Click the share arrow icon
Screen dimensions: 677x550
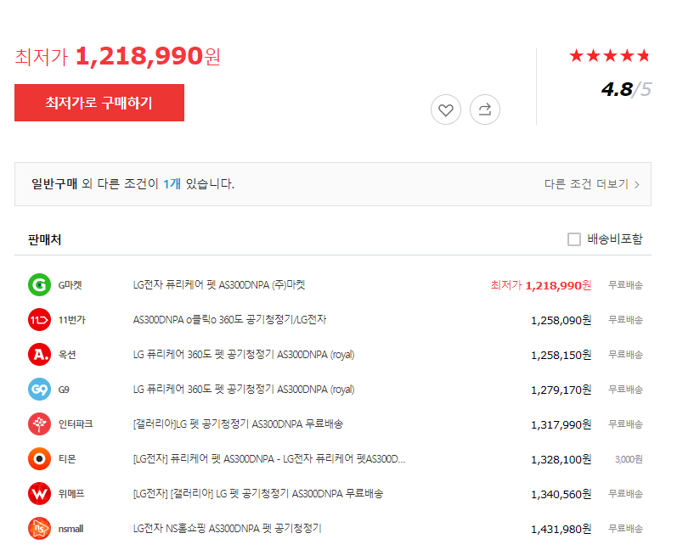coord(485,109)
